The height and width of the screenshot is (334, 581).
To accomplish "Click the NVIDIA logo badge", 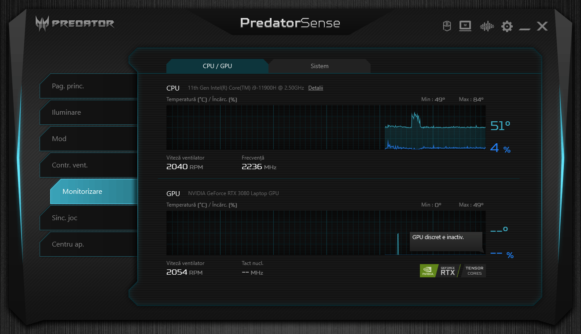I will pos(429,271).
